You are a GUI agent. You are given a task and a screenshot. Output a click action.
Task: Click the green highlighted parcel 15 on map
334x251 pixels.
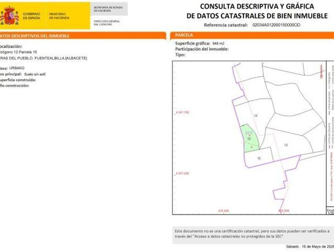(249, 139)
